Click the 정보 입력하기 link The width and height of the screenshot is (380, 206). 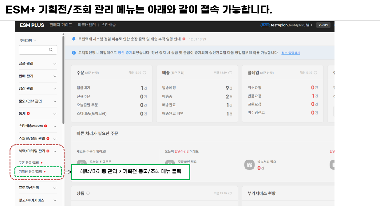pyautogui.click(x=291, y=53)
